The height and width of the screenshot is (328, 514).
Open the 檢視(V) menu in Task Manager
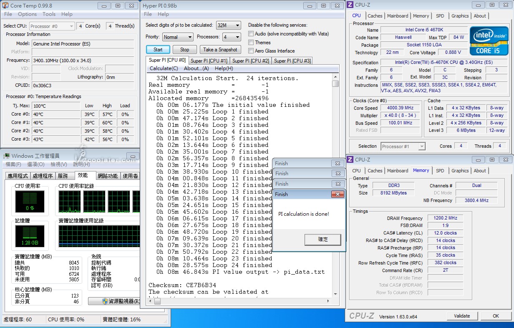(x=58, y=164)
